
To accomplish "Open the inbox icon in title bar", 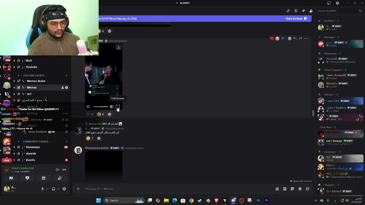I will point(329,3).
